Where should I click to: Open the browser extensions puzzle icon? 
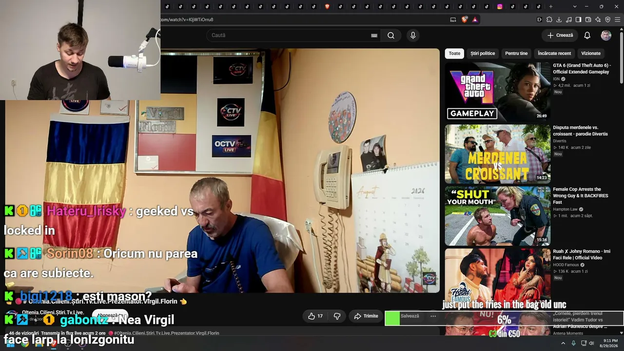point(549,19)
